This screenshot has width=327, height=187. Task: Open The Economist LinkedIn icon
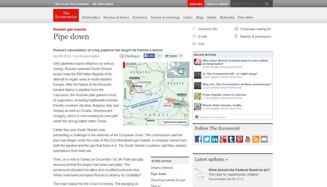pos(215,139)
